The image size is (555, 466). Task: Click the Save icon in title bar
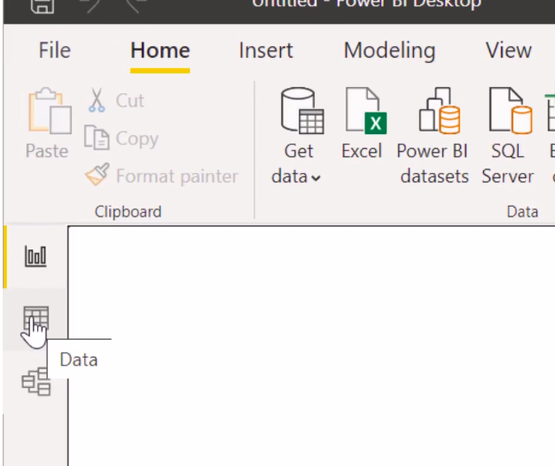[43, 6]
